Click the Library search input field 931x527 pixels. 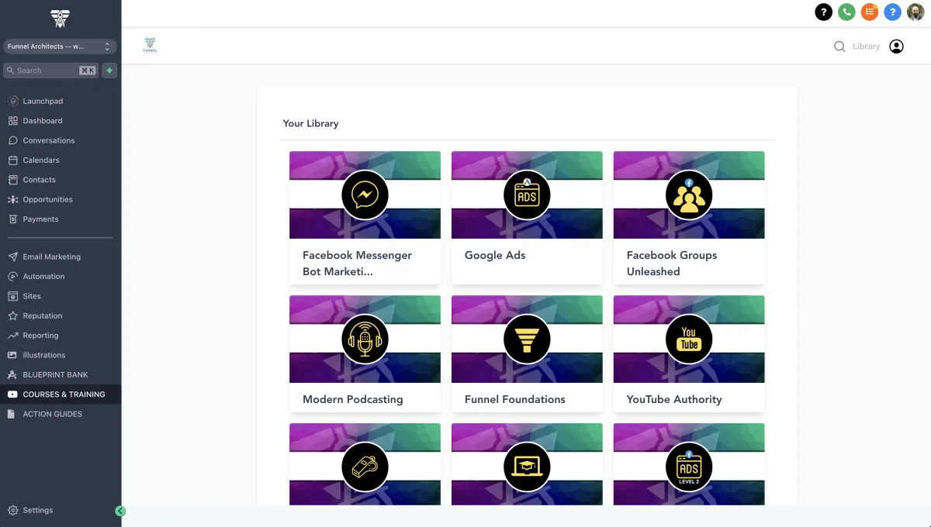point(866,46)
